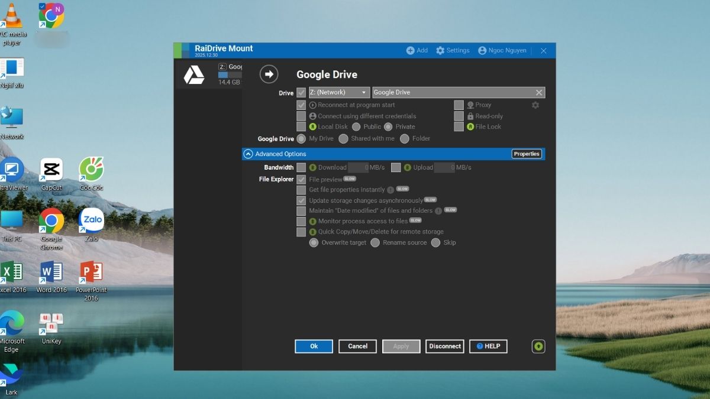710x399 pixels.
Task: Open VLC media player desktop shortcut
Action: point(12,25)
